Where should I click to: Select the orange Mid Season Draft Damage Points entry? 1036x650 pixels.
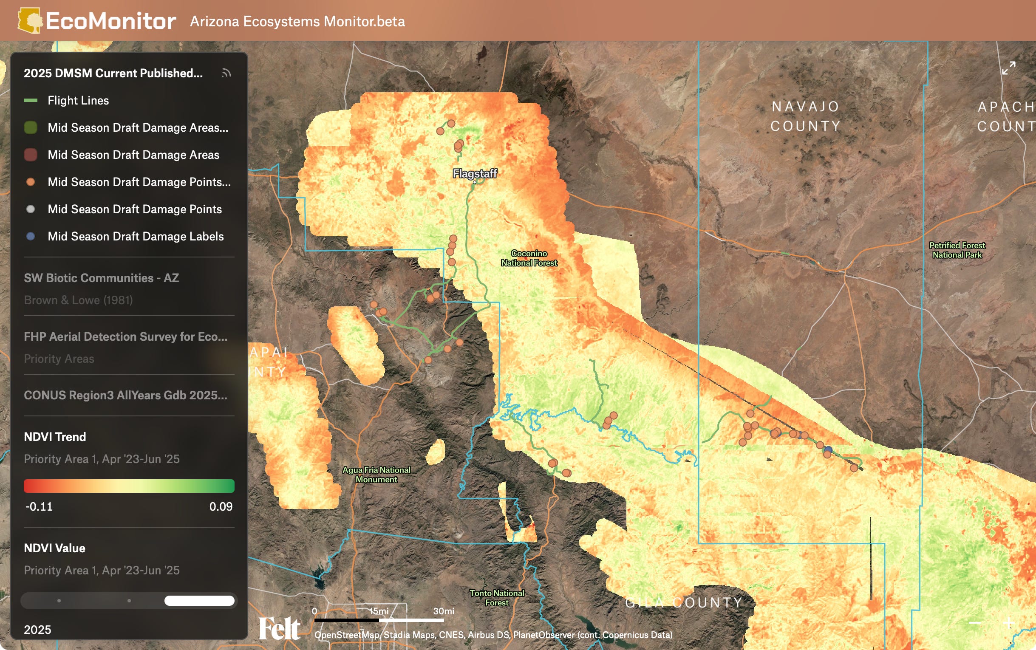point(127,182)
